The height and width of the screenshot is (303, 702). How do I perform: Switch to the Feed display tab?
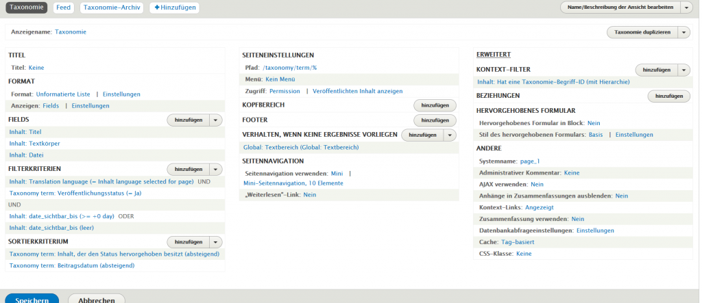coord(63,8)
